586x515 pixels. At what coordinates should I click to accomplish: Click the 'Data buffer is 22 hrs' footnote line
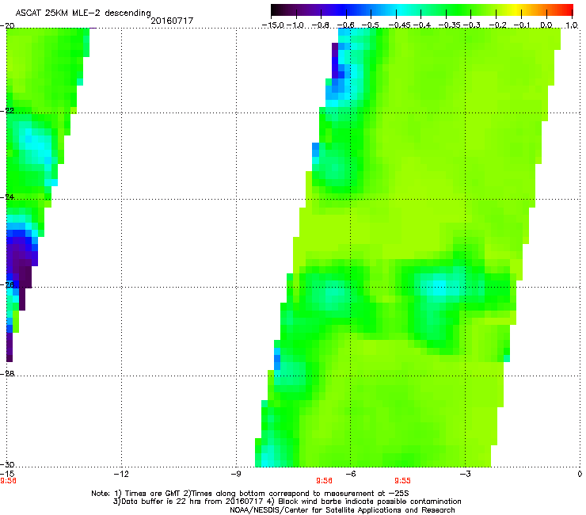click(287, 502)
